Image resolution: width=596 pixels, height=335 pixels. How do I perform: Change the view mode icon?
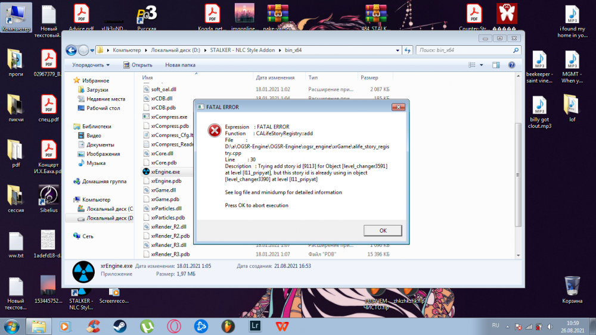[x=471, y=65]
